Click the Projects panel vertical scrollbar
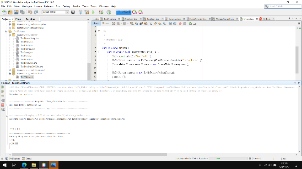Viewport: 302px width, 169px height. point(89,71)
